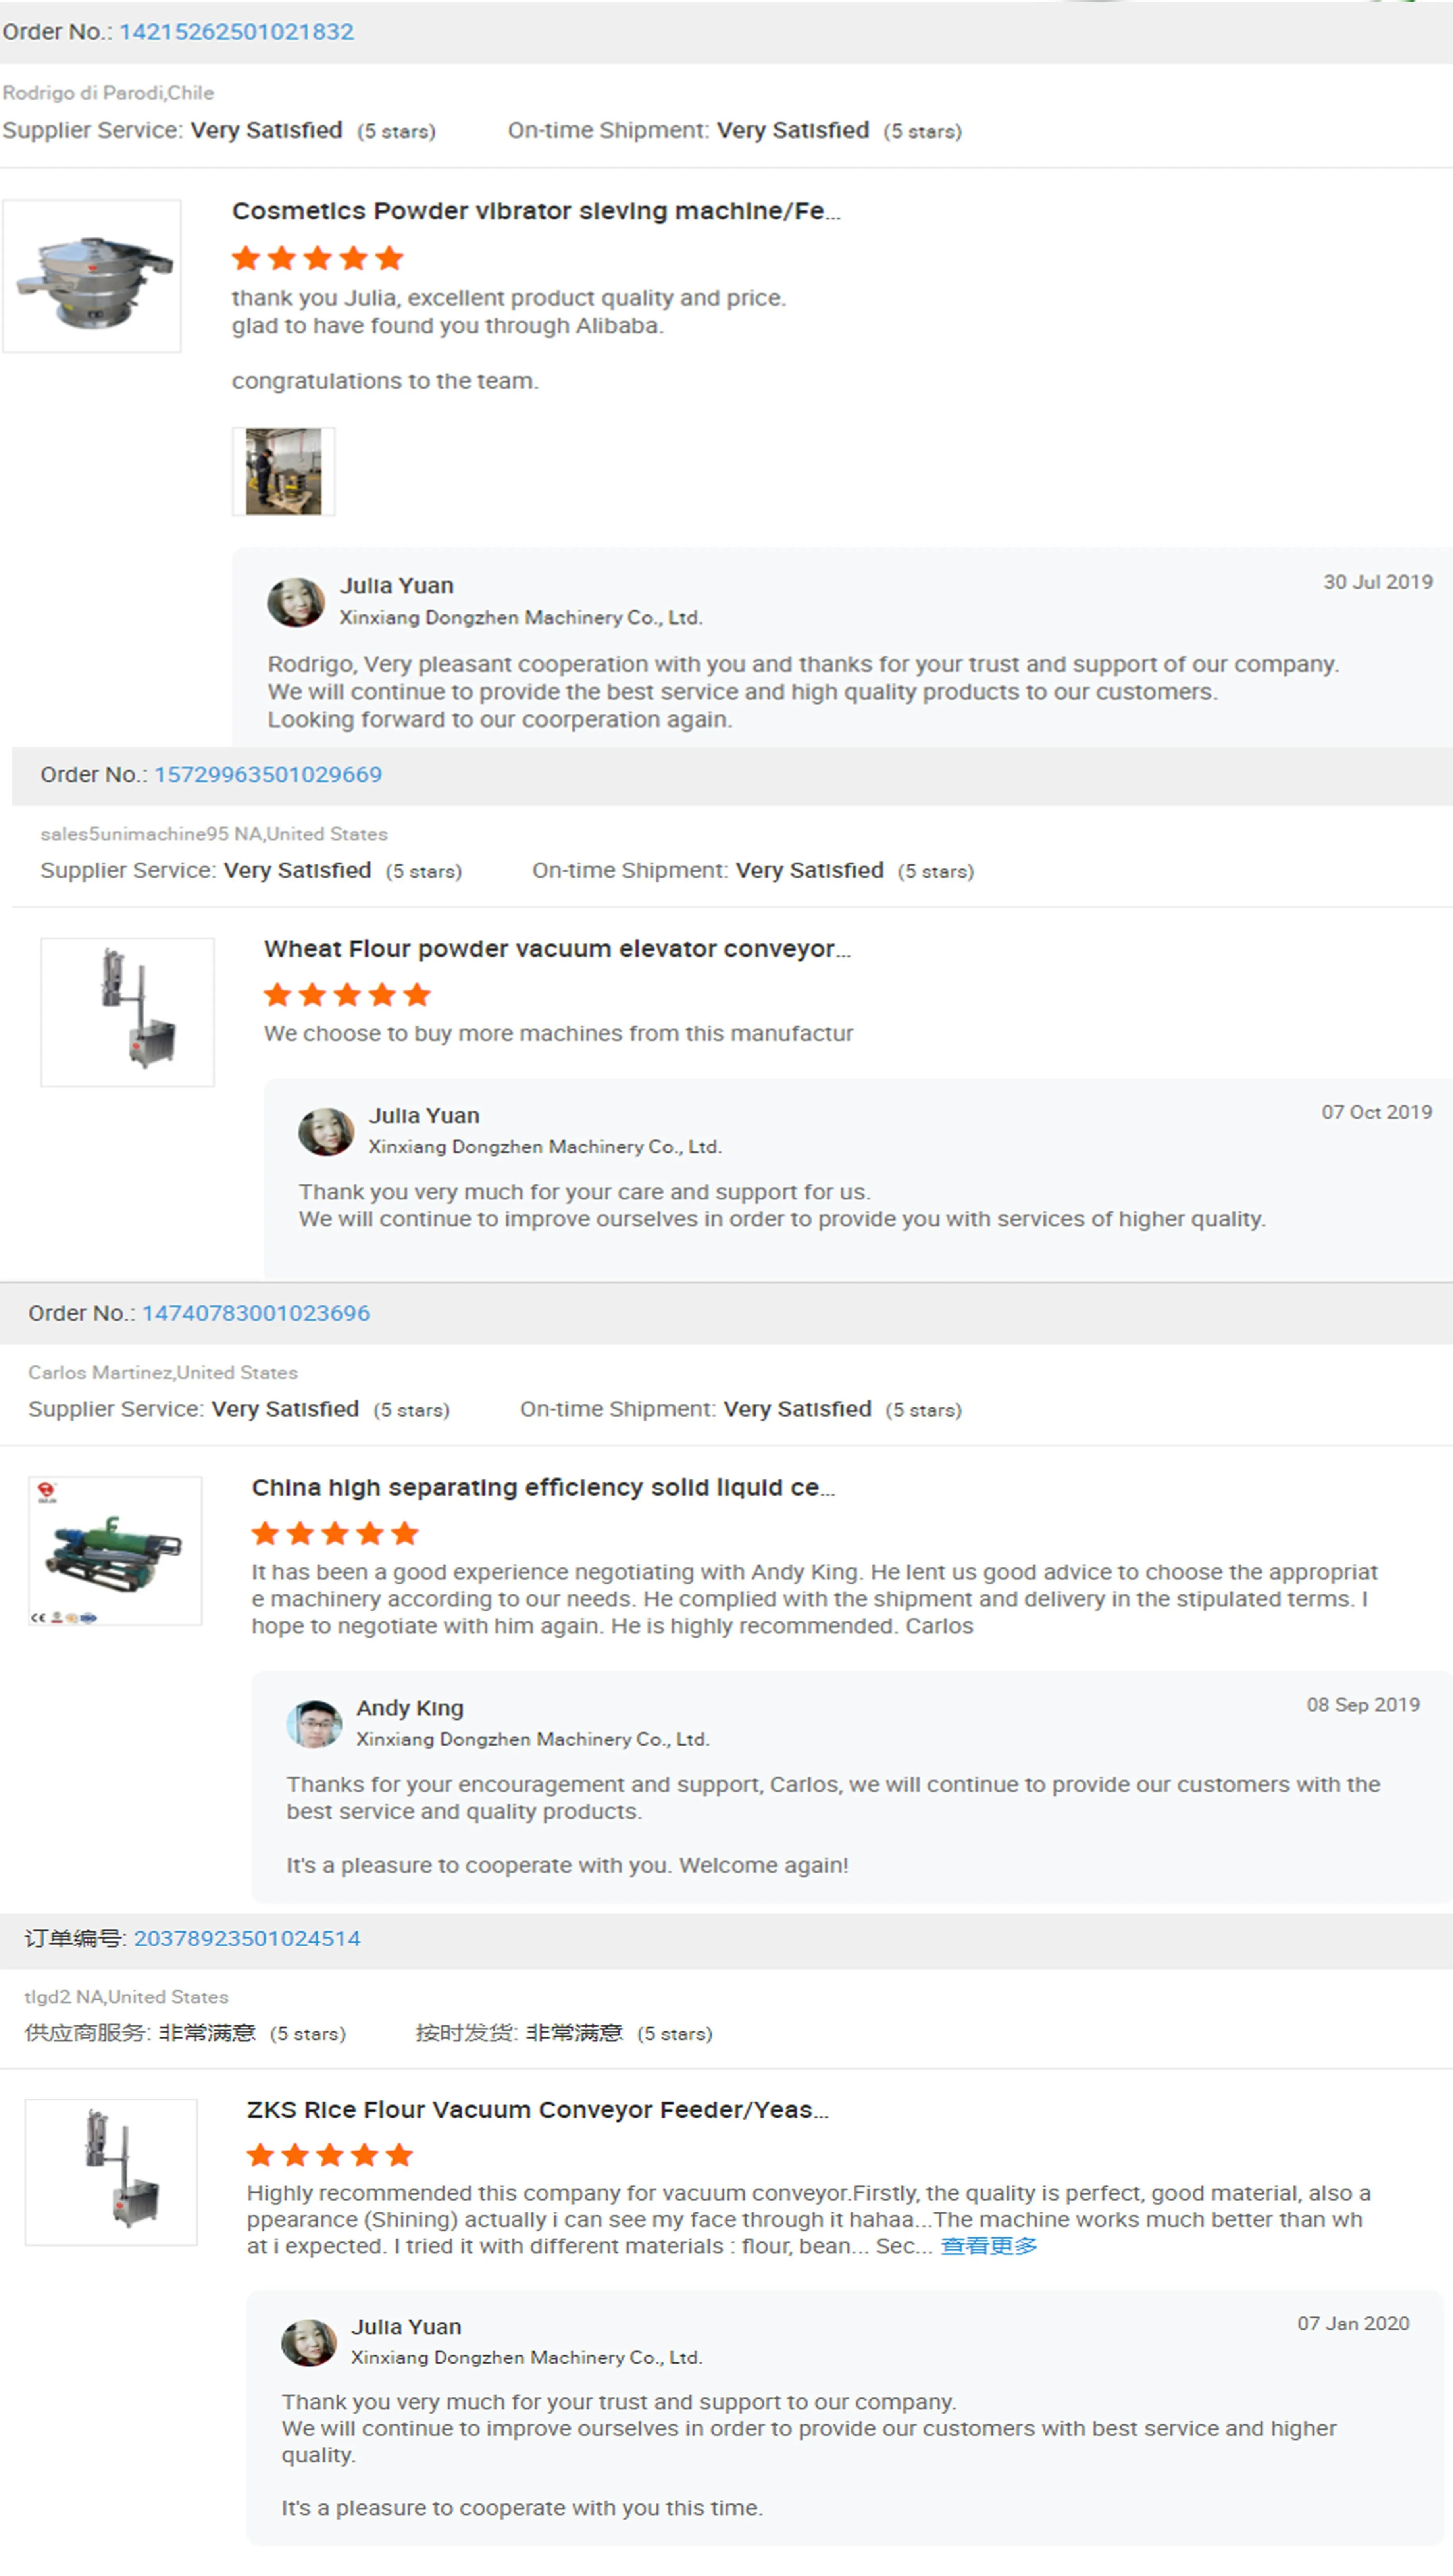Click the star rating under ZKS Rice Flour review
Screen dimensions: 1453x2576
click(x=330, y=2155)
